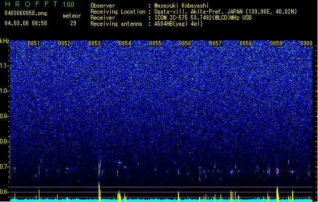Image resolution: width=318 pixels, height=202 pixels.
Task: Click the 0851 time marker
Action: point(34,43)
